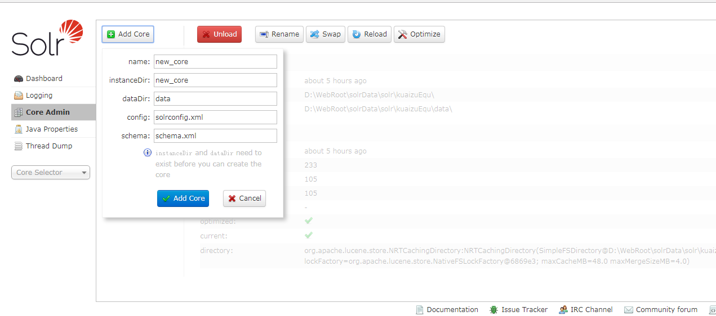Click the Solr logo
716x316 pixels.
47,38
